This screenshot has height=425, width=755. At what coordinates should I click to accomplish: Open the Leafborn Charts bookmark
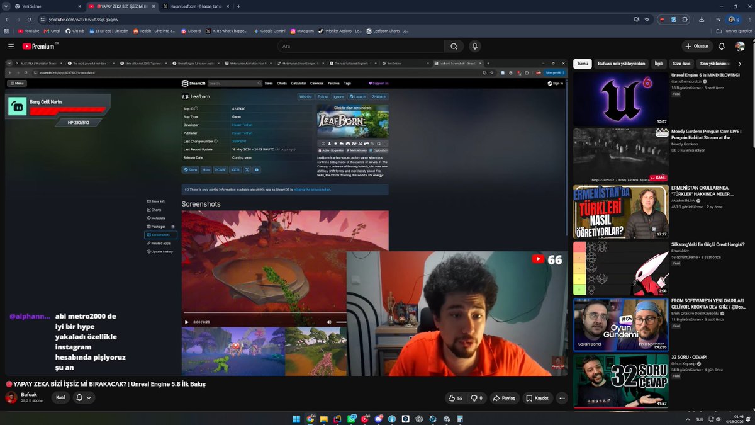pyautogui.click(x=388, y=31)
